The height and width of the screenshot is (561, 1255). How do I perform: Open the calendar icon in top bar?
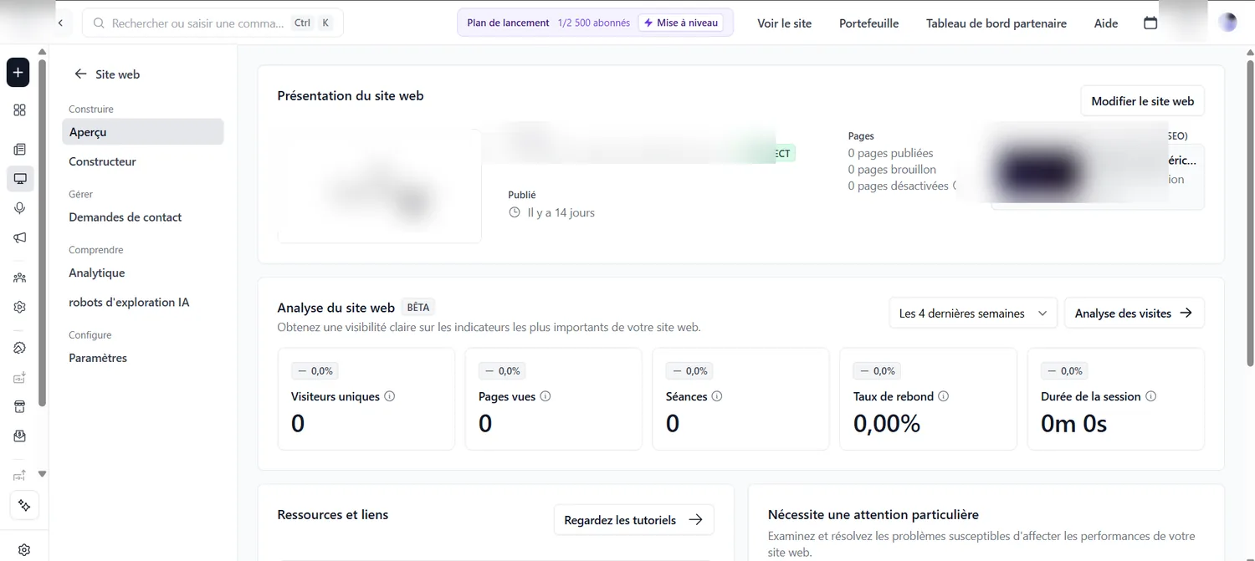pyautogui.click(x=1150, y=23)
